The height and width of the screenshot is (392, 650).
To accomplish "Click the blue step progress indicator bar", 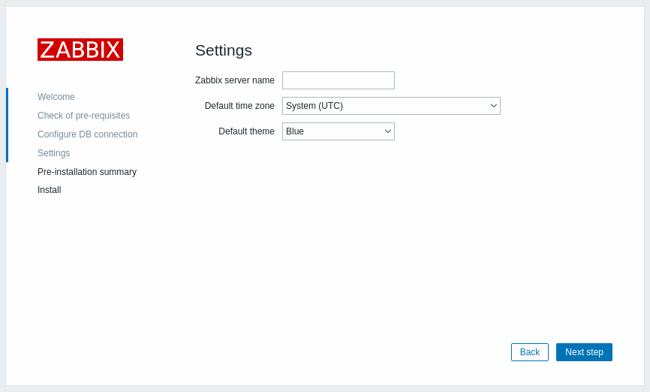I will (x=7, y=125).
